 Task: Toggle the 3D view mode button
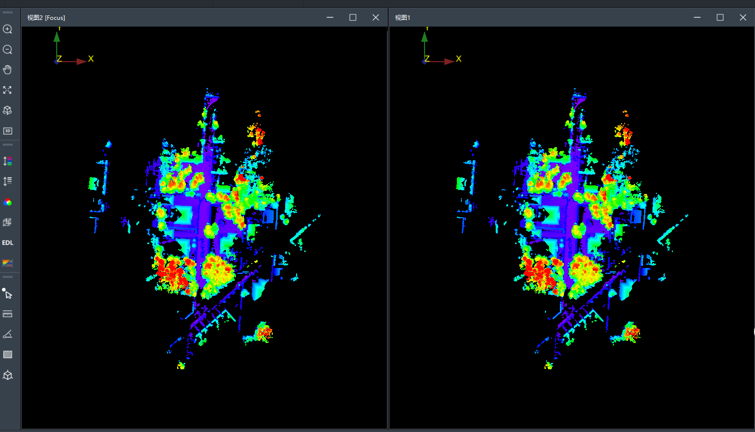point(7,131)
